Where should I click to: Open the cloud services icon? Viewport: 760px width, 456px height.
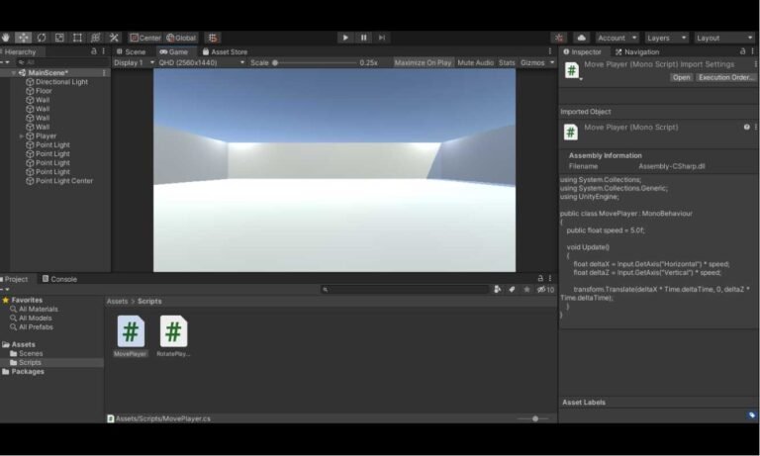[581, 38]
